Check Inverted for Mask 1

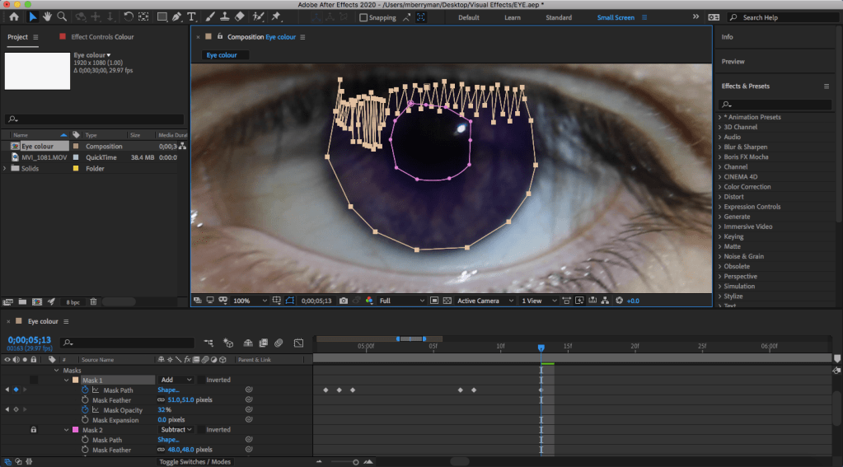(200, 380)
